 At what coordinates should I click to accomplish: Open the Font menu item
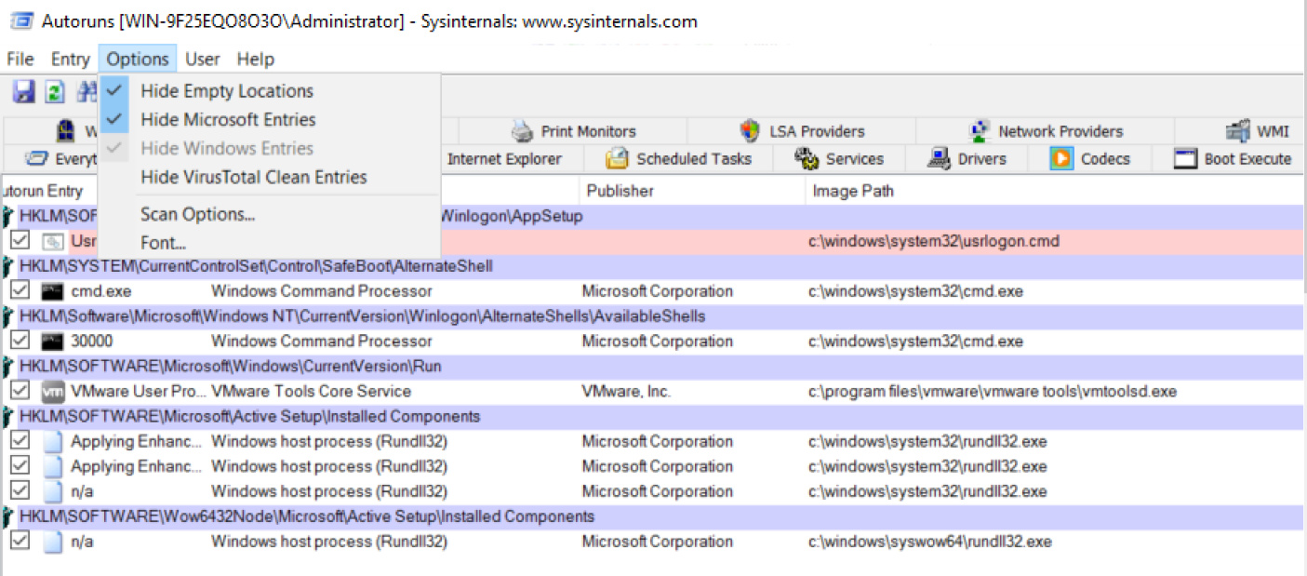click(163, 244)
